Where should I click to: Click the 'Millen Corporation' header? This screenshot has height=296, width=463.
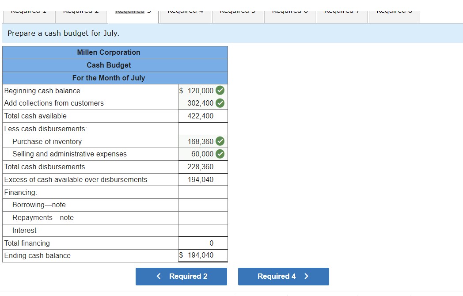pyautogui.click(x=109, y=52)
